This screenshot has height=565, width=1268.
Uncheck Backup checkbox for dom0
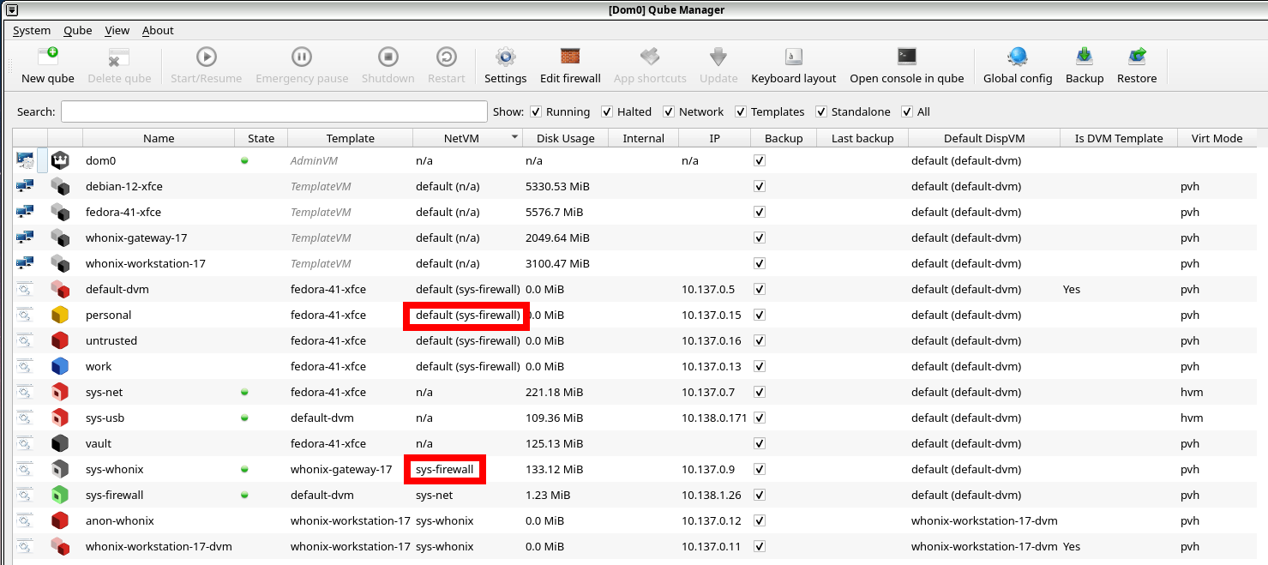coord(759,160)
